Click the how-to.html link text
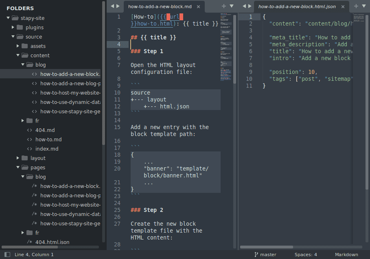Viewport: 370px width, 259px height. click(155, 24)
